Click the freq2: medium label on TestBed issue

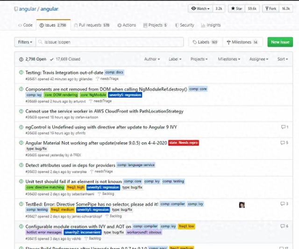pos(62,209)
